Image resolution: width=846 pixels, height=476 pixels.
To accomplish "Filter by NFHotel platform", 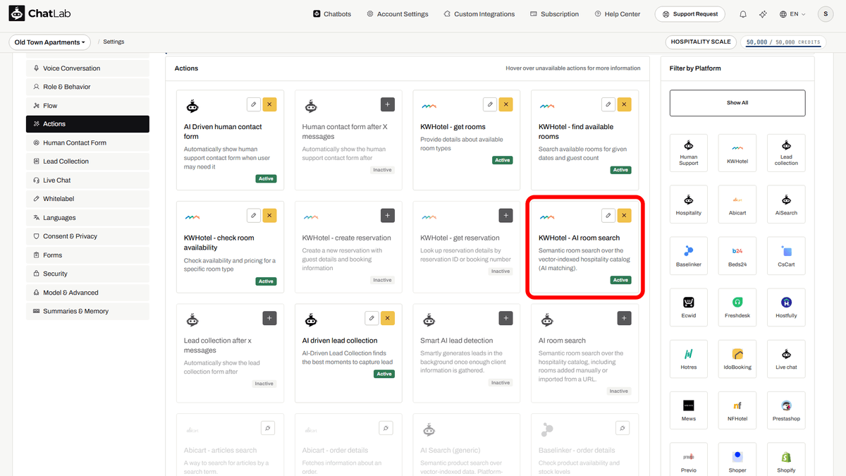I will click(x=737, y=410).
